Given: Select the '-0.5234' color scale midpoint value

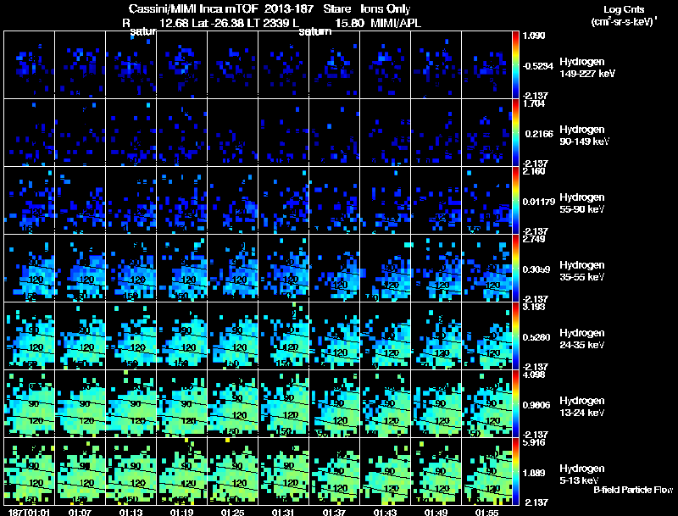Looking at the screenshot, I should coord(537,66).
